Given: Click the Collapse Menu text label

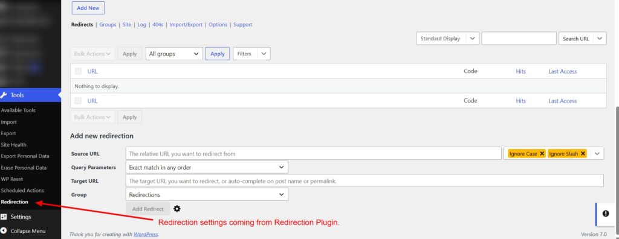Looking at the screenshot, I should (28, 231).
